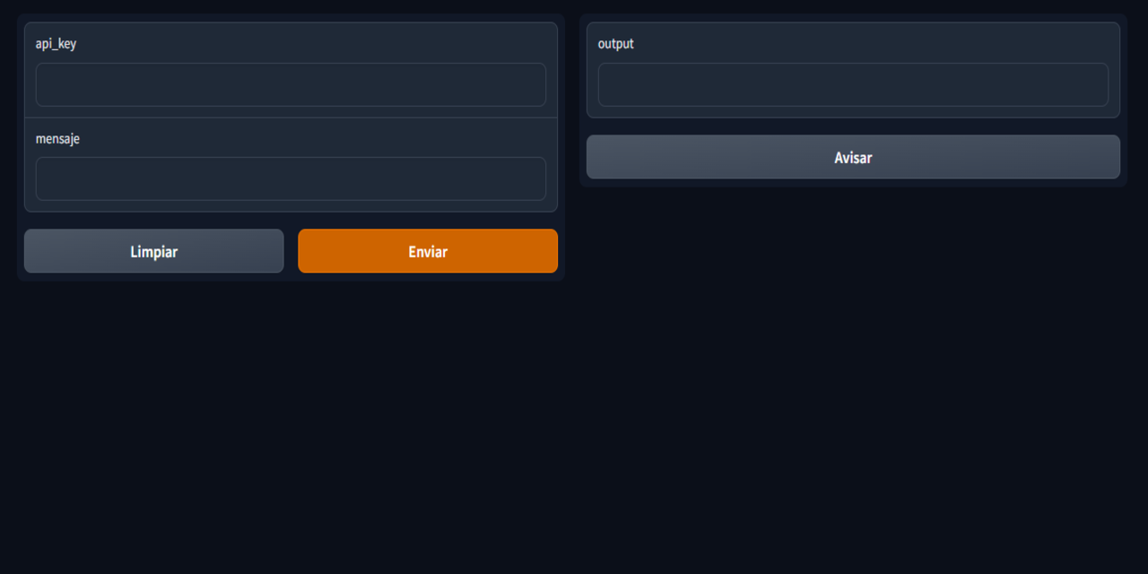Click inside the output text field

[852, 84]
